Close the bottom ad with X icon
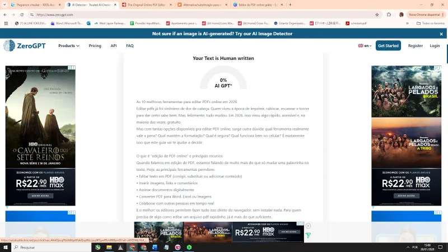448x252 pixels. tap(308, 226)
